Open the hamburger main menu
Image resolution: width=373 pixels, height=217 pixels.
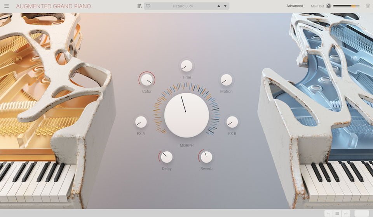pyautogui.click(x=7, y=6)
